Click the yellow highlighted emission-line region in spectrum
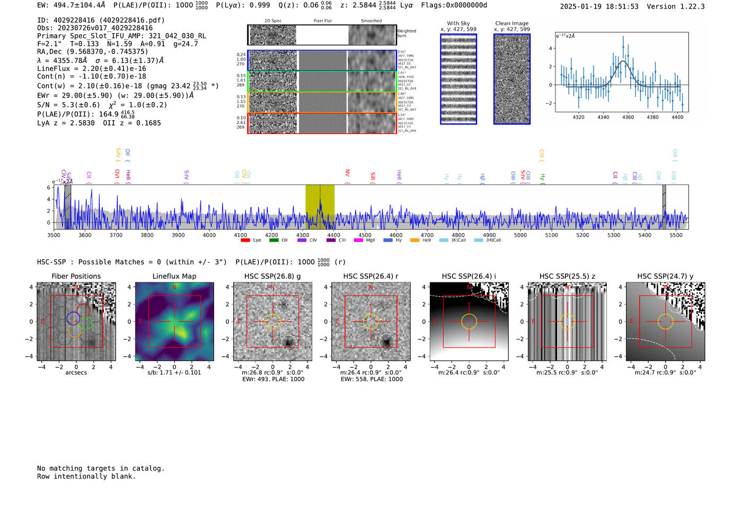This screenshot has width=742, height=505. [320, 207]
